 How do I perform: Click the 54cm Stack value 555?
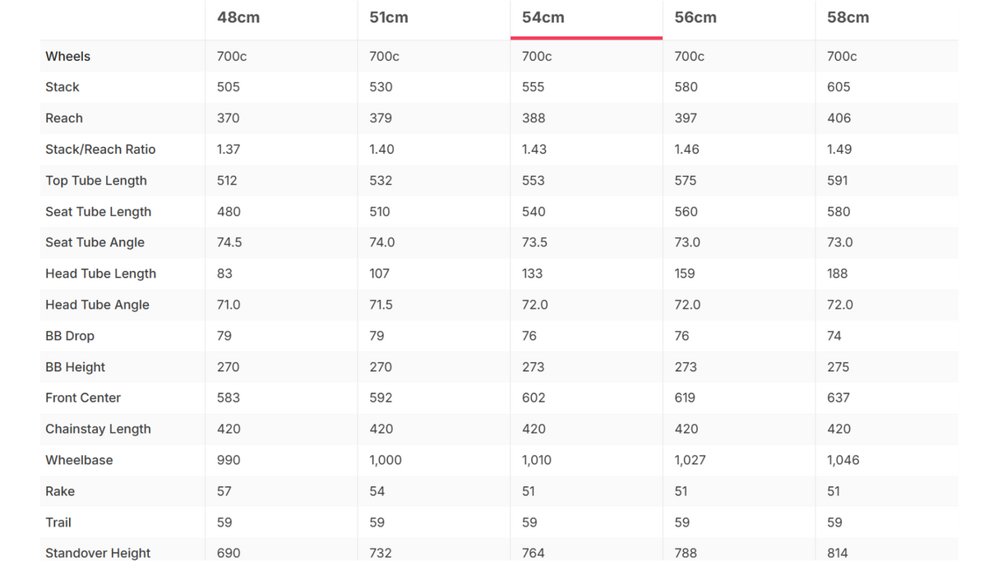pos(534,87)
